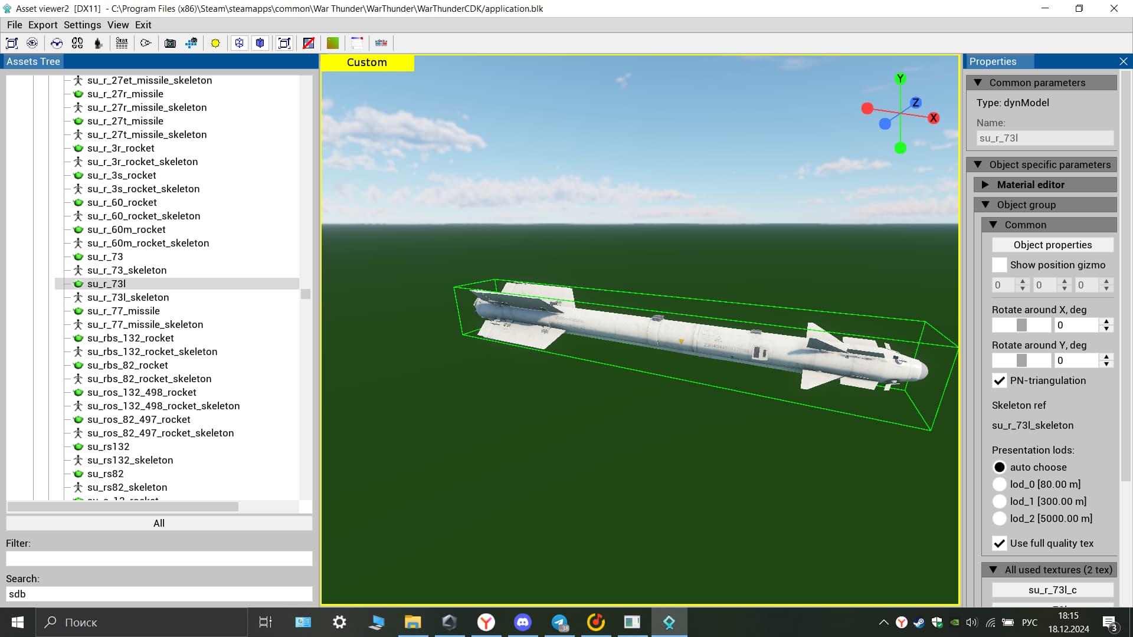Click the red X axis gizmo handle
1133x637 pixels.
[934, 118]
